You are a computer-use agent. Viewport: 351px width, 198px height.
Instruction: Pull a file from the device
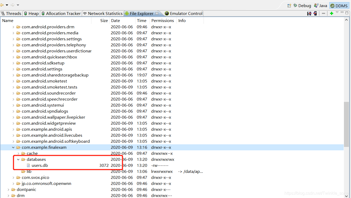pos(309,13)
